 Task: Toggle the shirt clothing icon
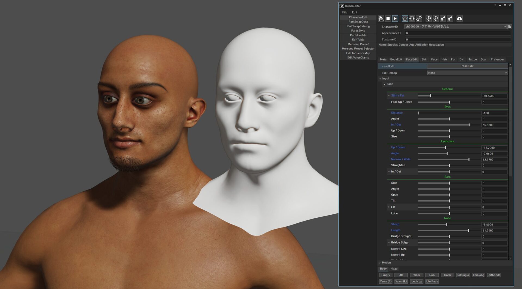405,18
